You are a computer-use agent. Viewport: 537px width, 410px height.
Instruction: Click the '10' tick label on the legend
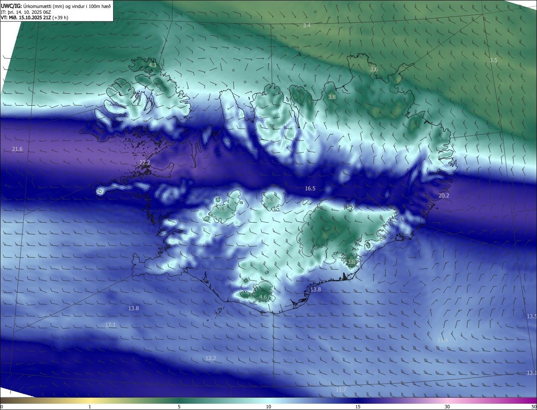(268, 407)
